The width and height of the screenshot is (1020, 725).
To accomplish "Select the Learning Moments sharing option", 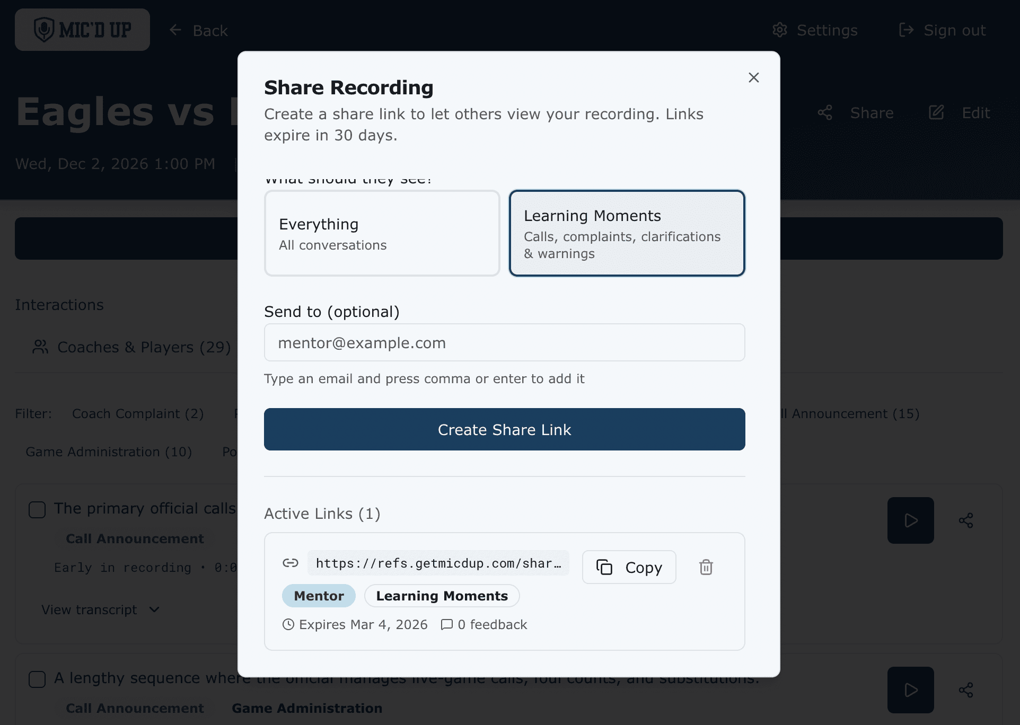I will 627,233.
